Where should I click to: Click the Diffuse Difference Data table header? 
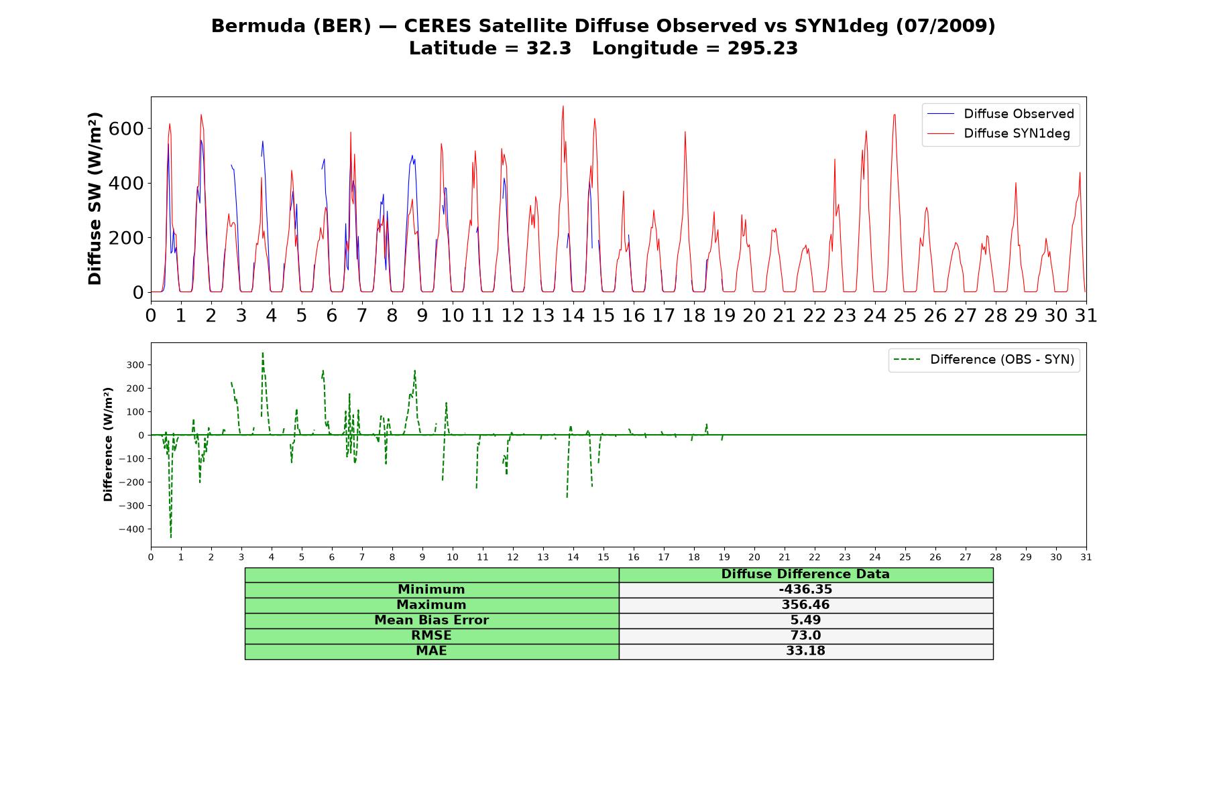805,574
